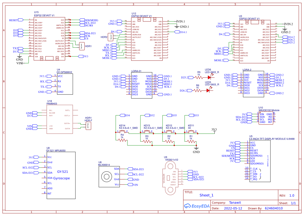The image size is (304, 216).
Task: Select the HDR2 header connector
Action: (x=111, y=37)
